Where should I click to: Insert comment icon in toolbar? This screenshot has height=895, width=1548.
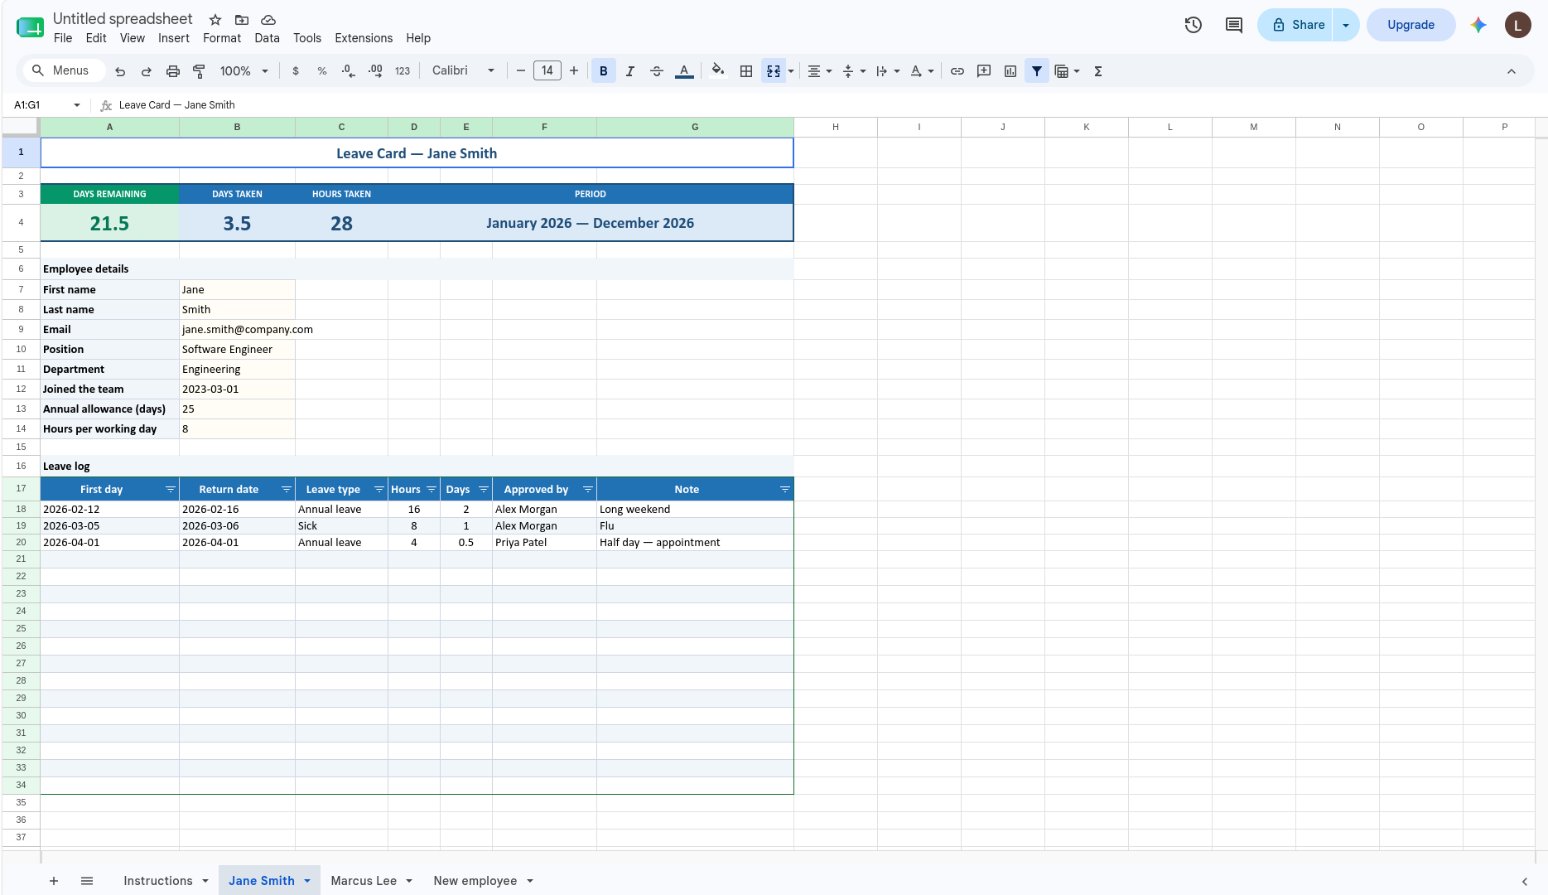[x=984, y=71]
